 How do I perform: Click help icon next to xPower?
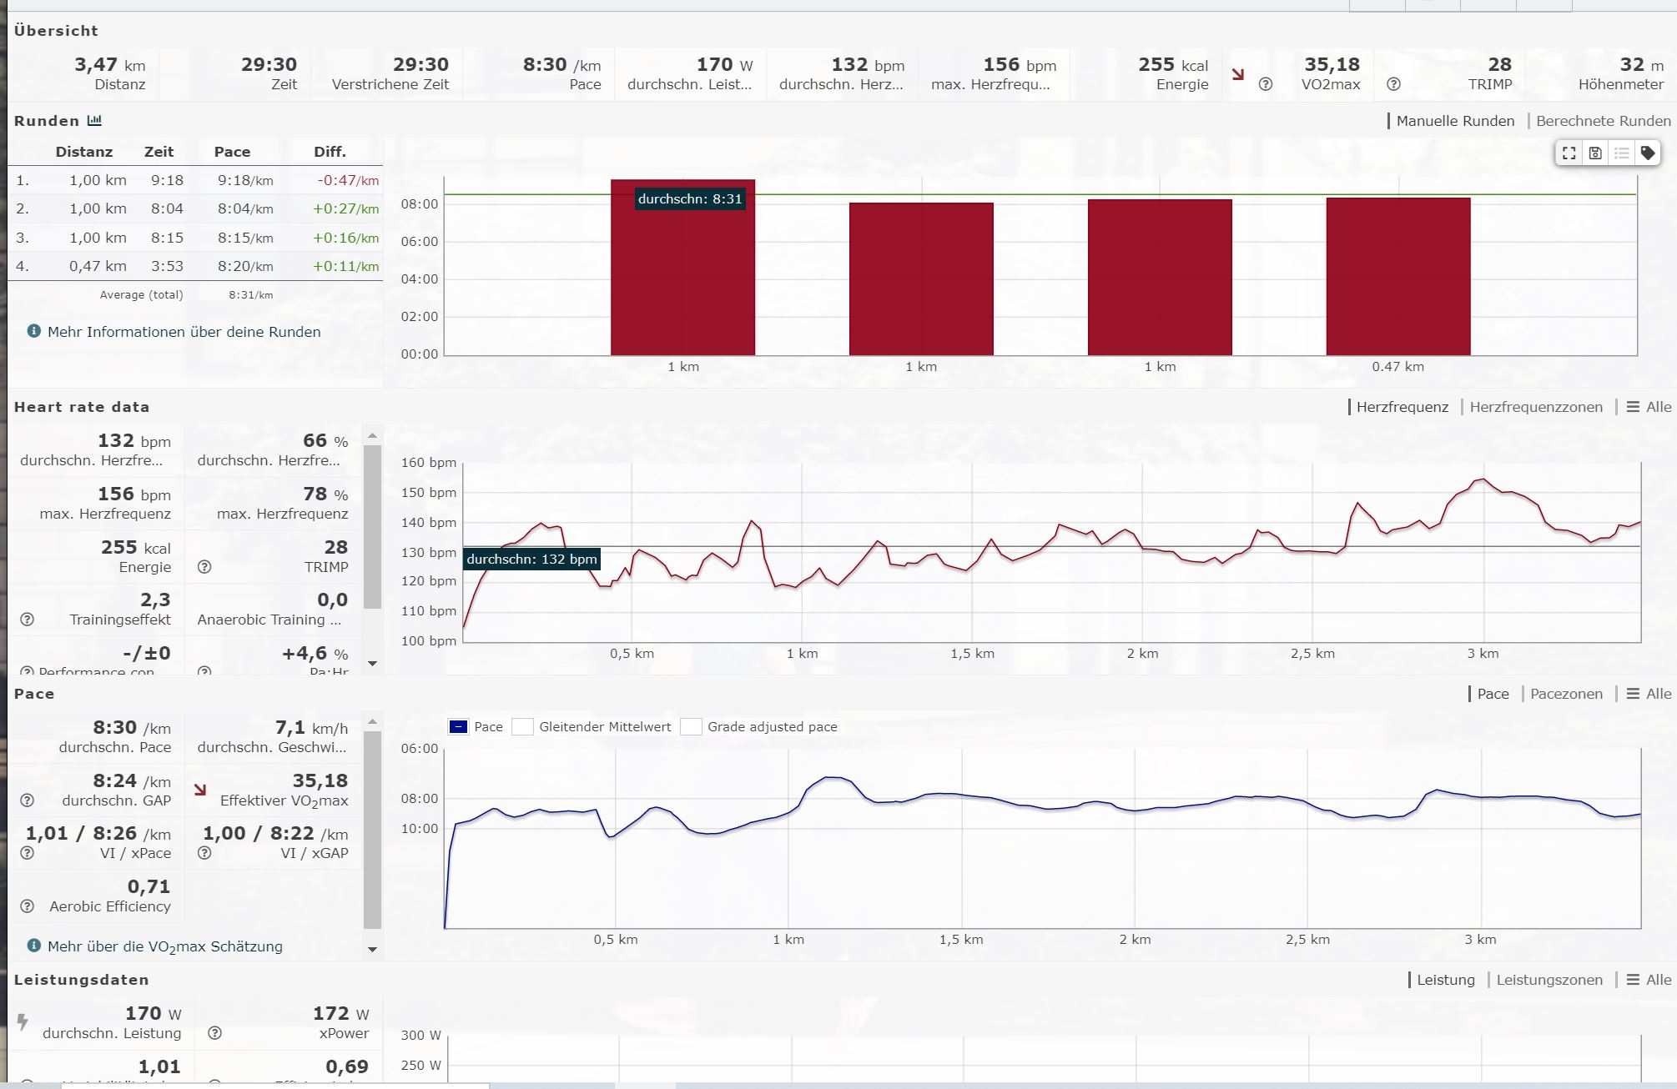(215, 1033)
